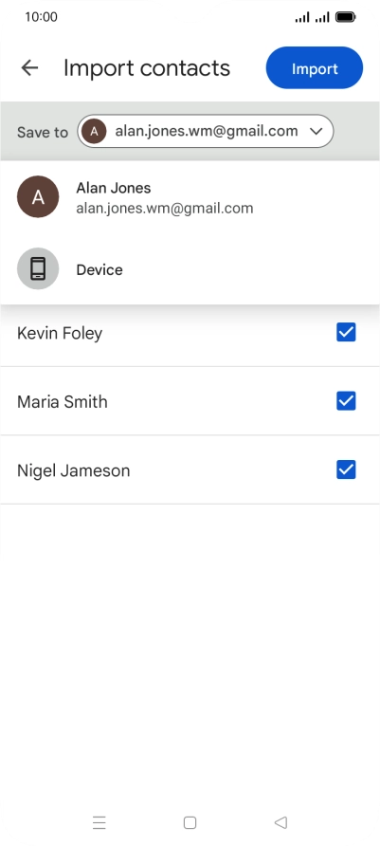Open the alan.jones.wm@gmail.com account selector

point(206,131)
